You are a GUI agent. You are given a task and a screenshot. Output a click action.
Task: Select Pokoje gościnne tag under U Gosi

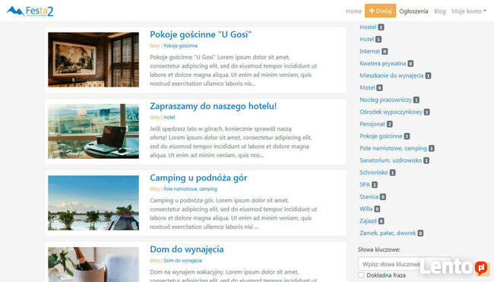click(x=181, y=46)
